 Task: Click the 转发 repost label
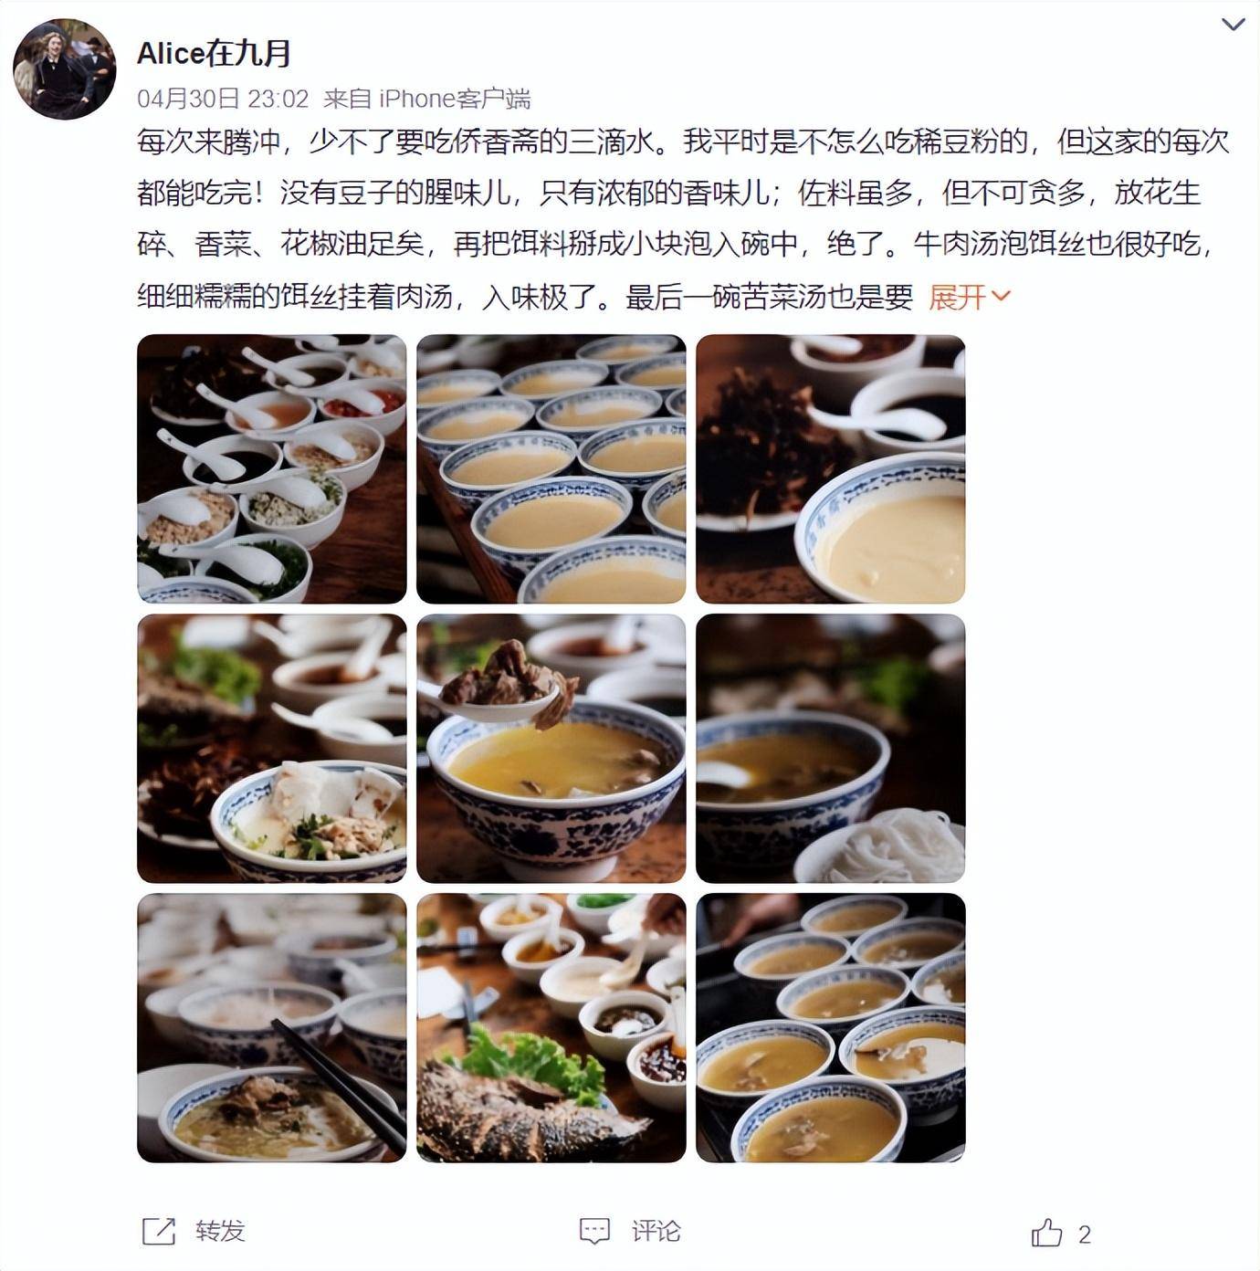[220, 1231]
